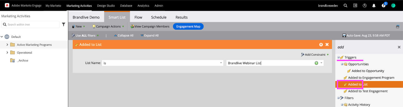Open the notifications bell icon
The width and height of the screenshot is (403, 107).
tap(374, 6)
